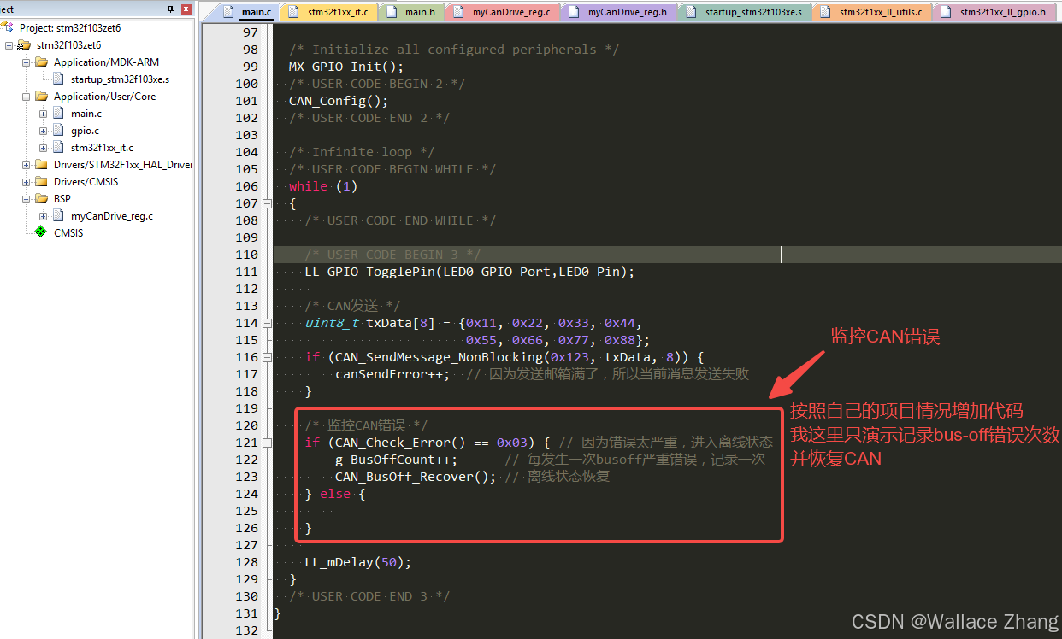
Task: Click the gpio.c file icon in project tree
Action: coord(58,131)
